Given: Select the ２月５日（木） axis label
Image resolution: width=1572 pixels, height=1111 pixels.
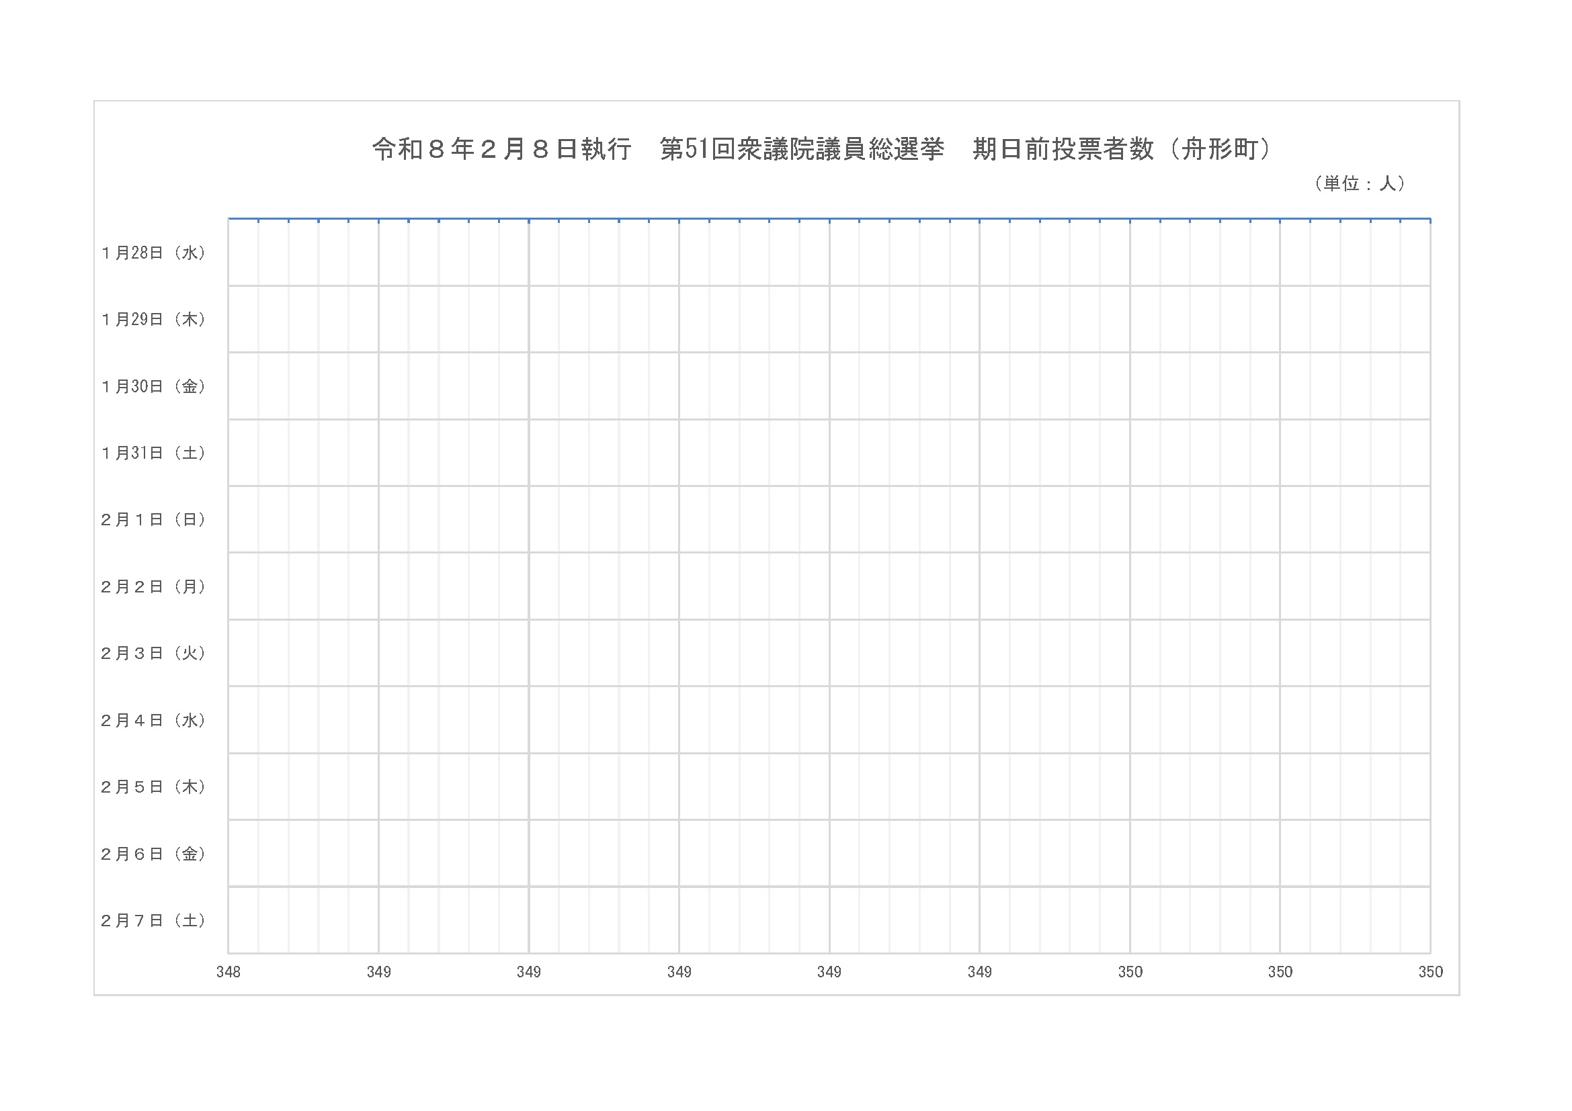Looking at the screenshot, I should point(153,787).
